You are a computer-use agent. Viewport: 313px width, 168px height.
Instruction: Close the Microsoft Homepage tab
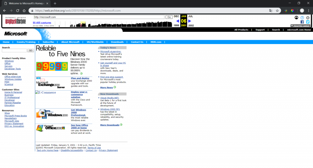click(x=47, y=3)
